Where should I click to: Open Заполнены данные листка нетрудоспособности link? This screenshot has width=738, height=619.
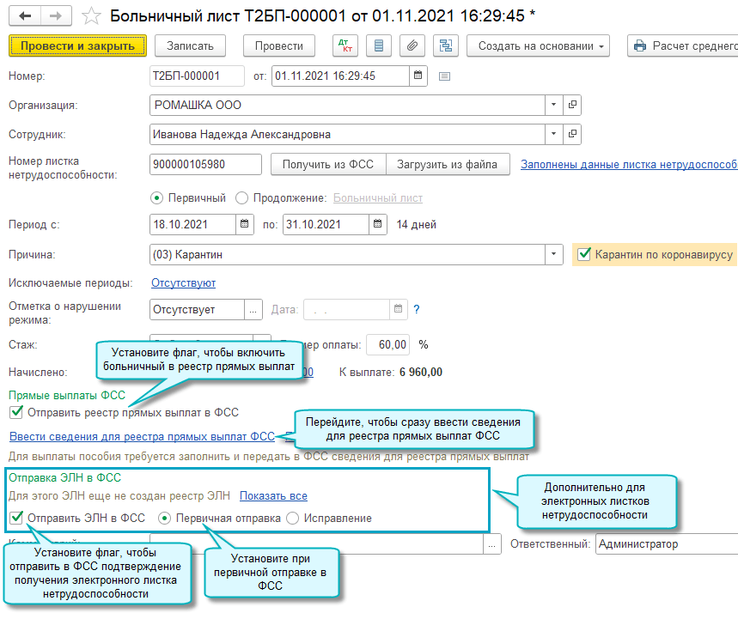[629, 164]
